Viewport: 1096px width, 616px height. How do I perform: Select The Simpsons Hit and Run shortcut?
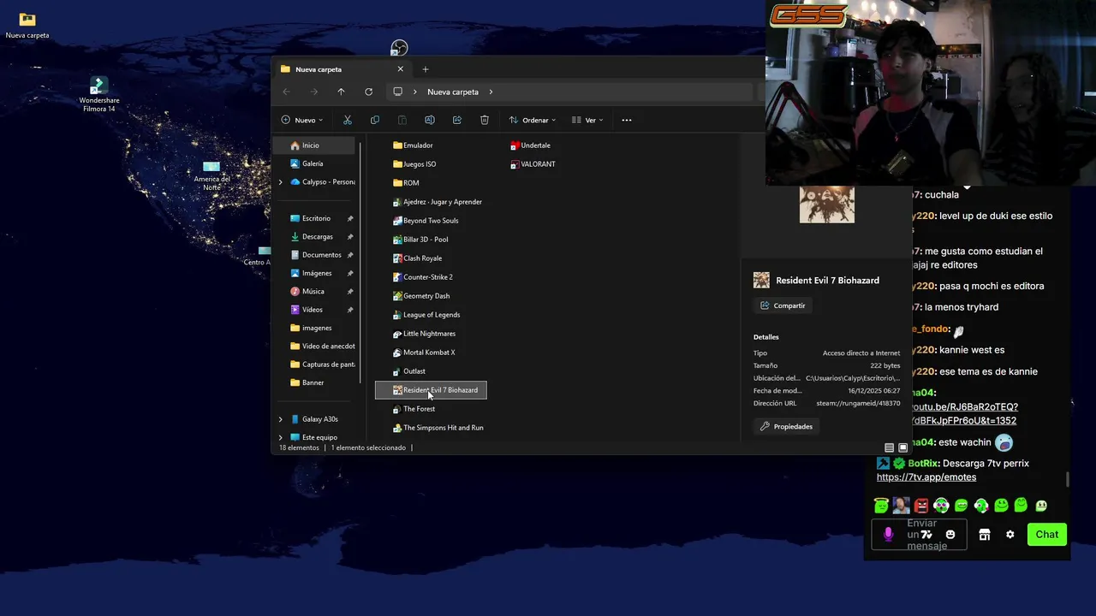click(438, 428)
